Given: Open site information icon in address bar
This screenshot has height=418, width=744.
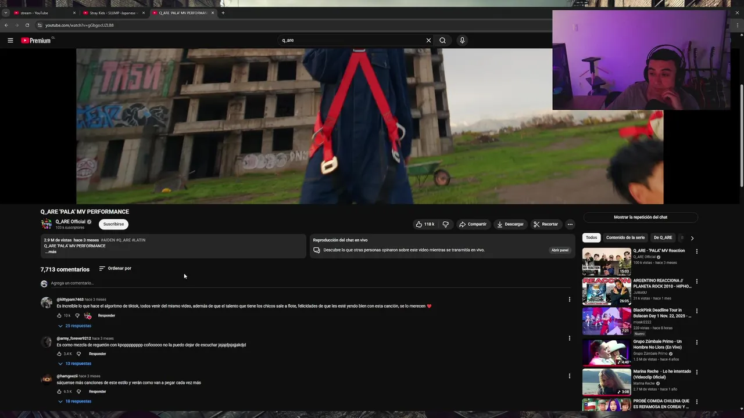Looking at the screenshot, I should (x=40, y=25).
